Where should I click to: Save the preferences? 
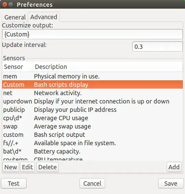(171, 183)
